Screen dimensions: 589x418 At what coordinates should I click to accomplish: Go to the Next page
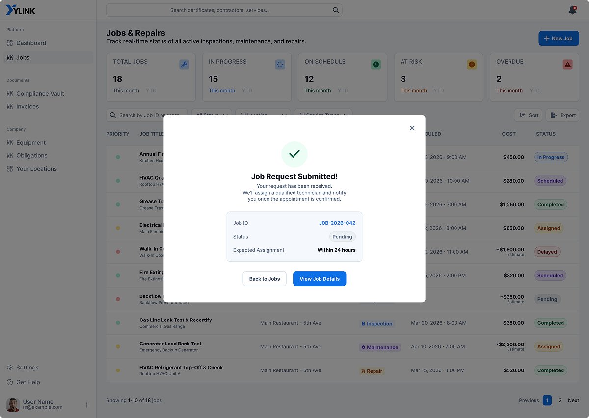pyautogui.click(x=573, y=400)
